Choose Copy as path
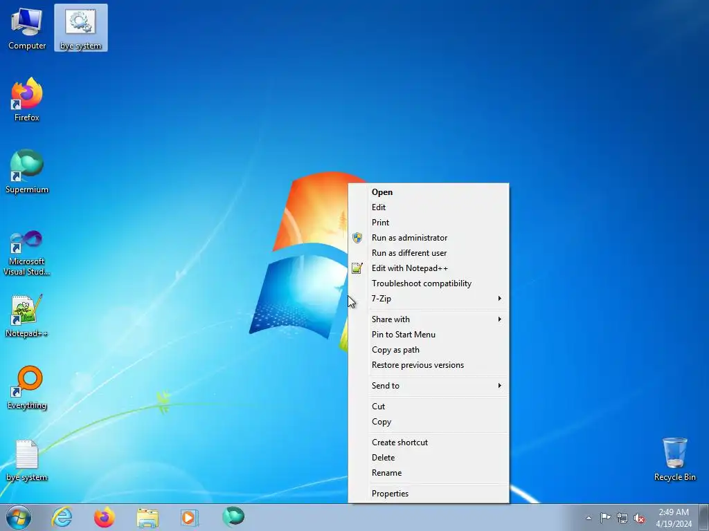709x531 pixels. 428,350
